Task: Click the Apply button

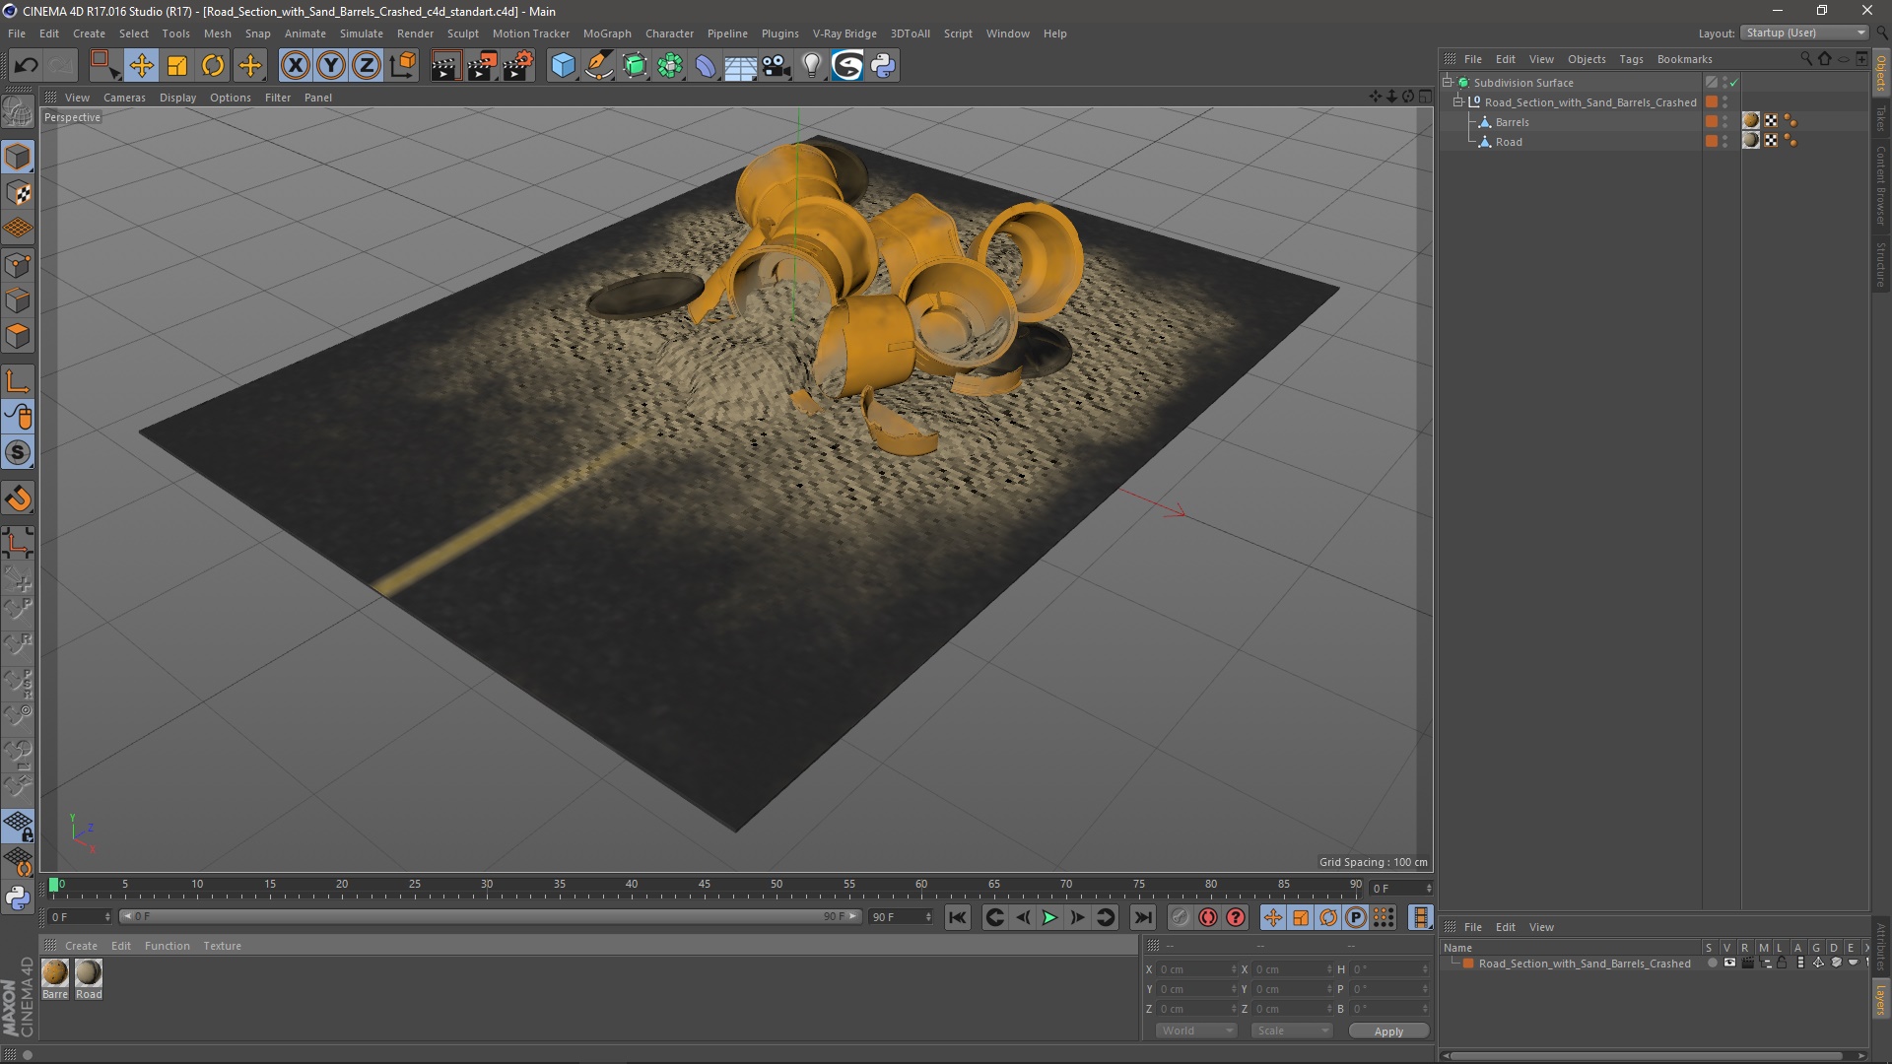Action: point(1387,1031)
